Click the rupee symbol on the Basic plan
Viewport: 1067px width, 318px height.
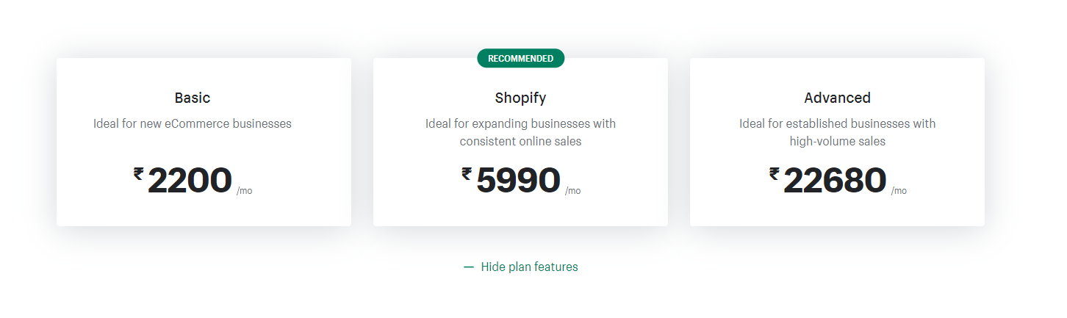pyautogui.click(x=138, y=173)
